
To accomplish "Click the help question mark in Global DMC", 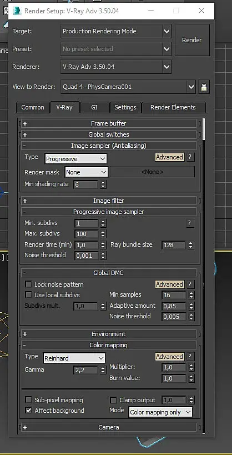I will click(190, 284).
